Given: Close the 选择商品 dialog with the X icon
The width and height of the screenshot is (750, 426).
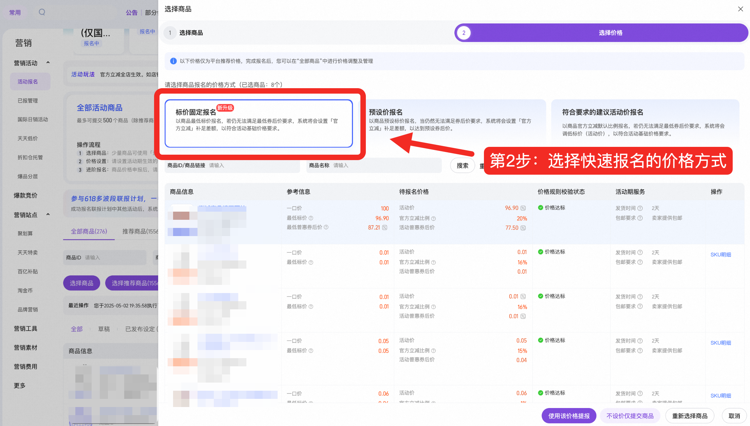Looking at the screenshot, I should (x=740, y=9).
